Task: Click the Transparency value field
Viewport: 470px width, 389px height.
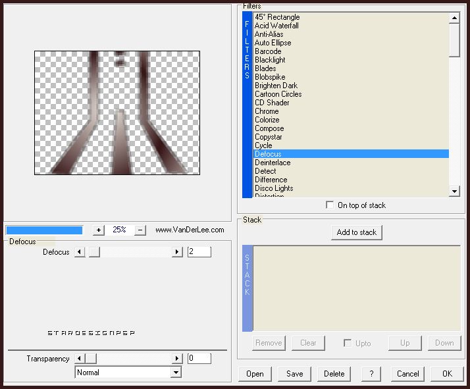Action: (199, 358)
